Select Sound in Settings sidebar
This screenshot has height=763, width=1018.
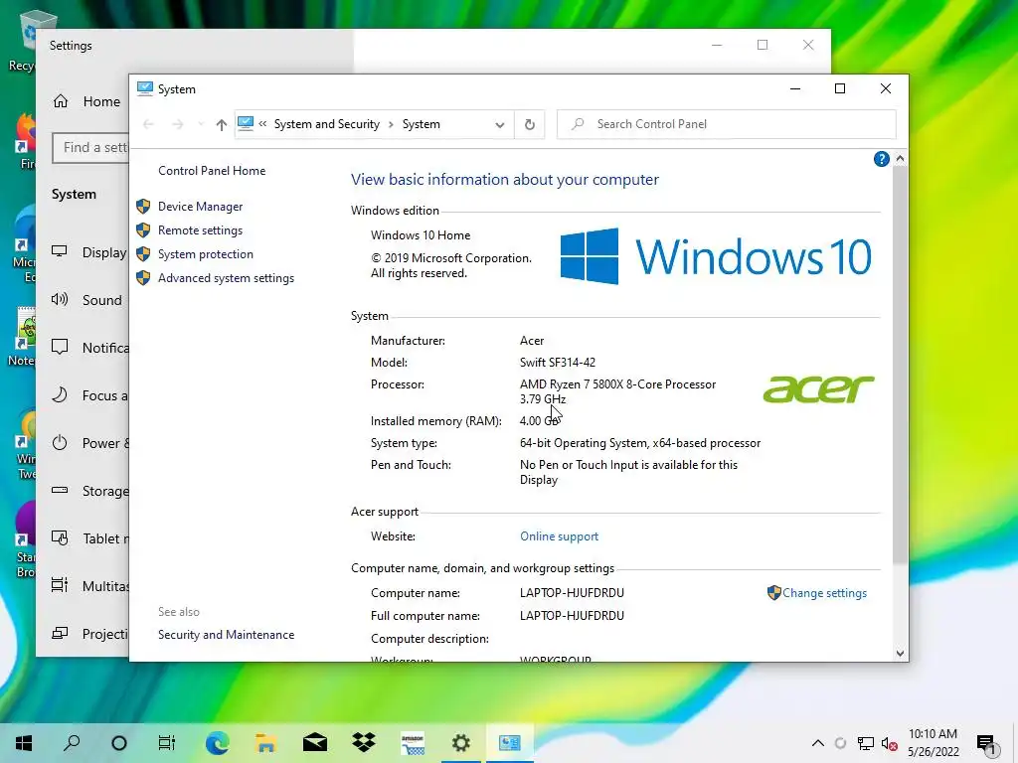click(102, 300)
